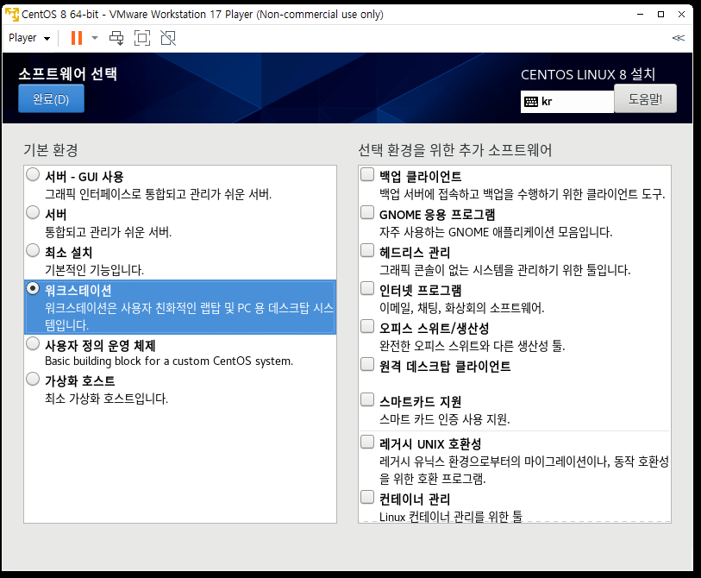Click text 자주 사용하는 GNOME 애플리케이션 모음입니다.
Viewport: 701px width, 578px height.
click(x=496, y=232)
